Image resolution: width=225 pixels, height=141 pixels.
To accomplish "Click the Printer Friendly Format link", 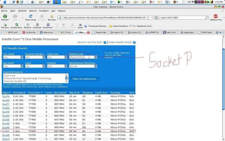I will [120, 42].
